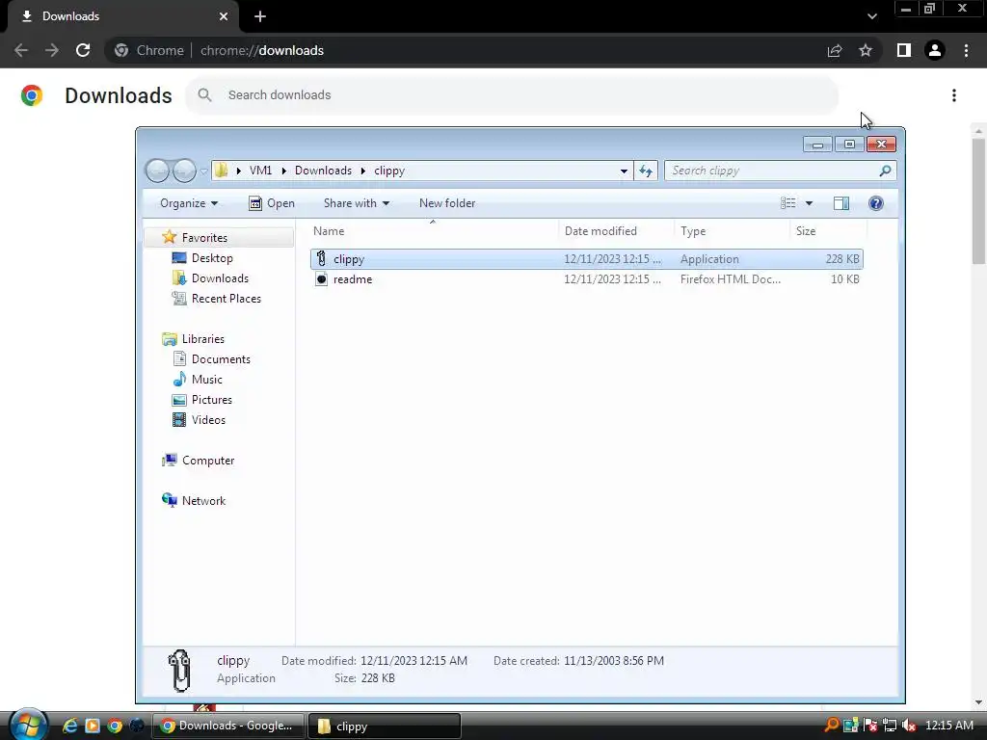Select the clippy application file
Screen dimensions: 987x740
point(587,258)
